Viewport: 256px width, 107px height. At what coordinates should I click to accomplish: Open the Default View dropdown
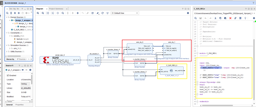[125, 13]
